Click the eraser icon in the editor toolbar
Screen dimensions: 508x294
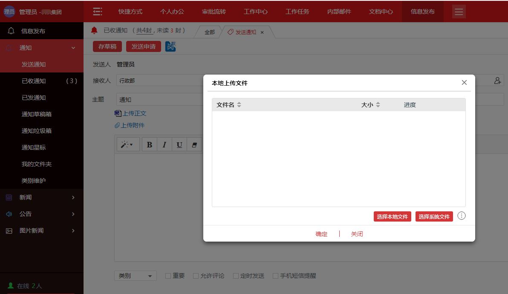[194, 144]
